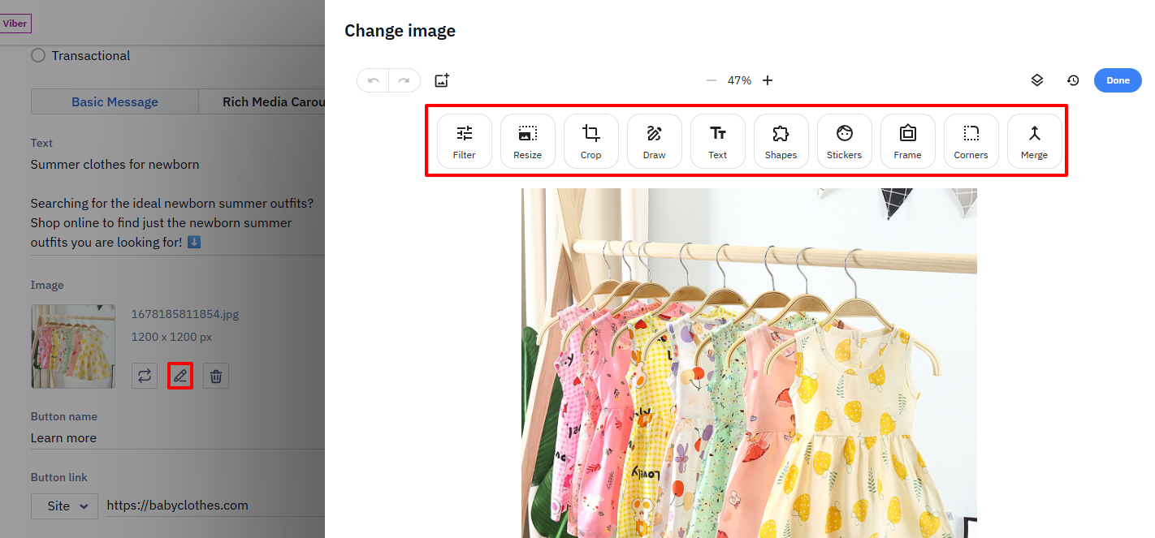Click the uploaded image thumbnail
This screenshot has height=538, width=1155.
73,346
